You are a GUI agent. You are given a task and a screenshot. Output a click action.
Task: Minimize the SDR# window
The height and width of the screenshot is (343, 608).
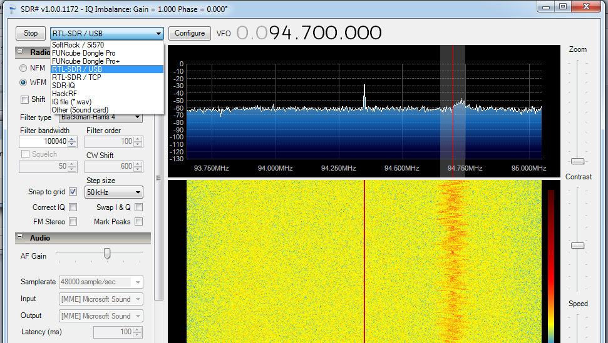tap(547, 7)
